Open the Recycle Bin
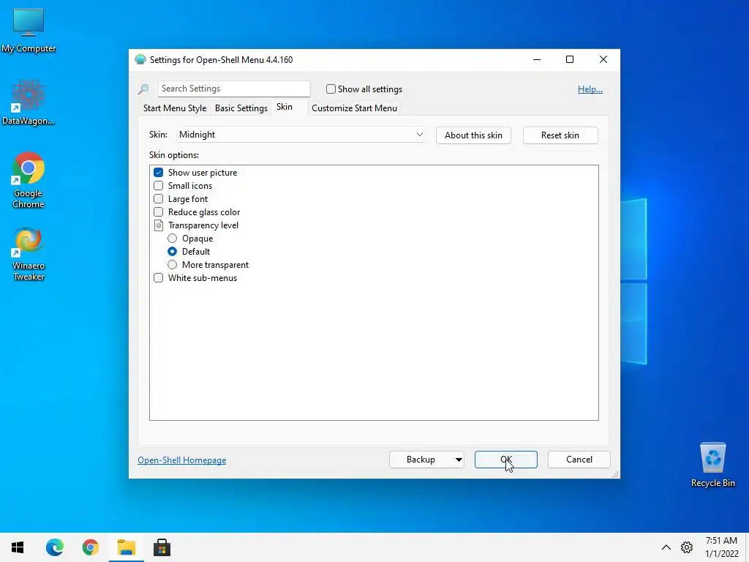 [712, 465]
